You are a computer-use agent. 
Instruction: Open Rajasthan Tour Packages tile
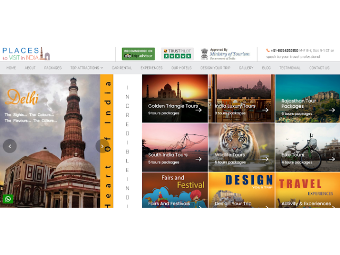tap(307, 99)
